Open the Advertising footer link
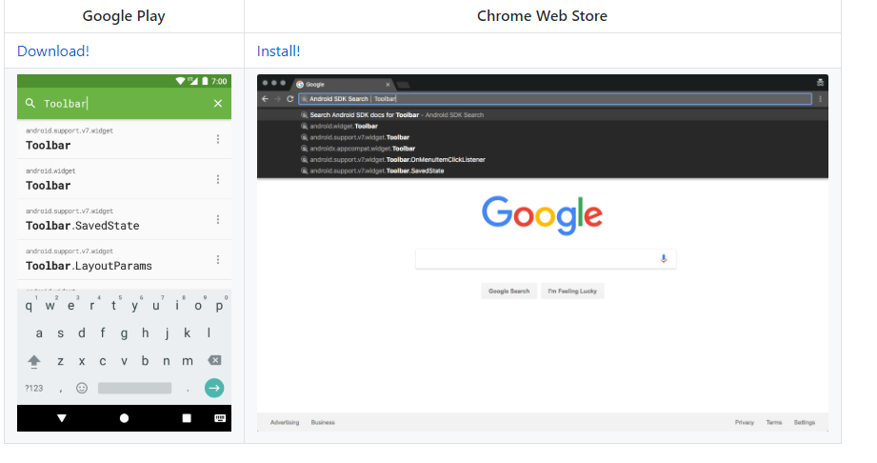 click(x=285, y=423)
